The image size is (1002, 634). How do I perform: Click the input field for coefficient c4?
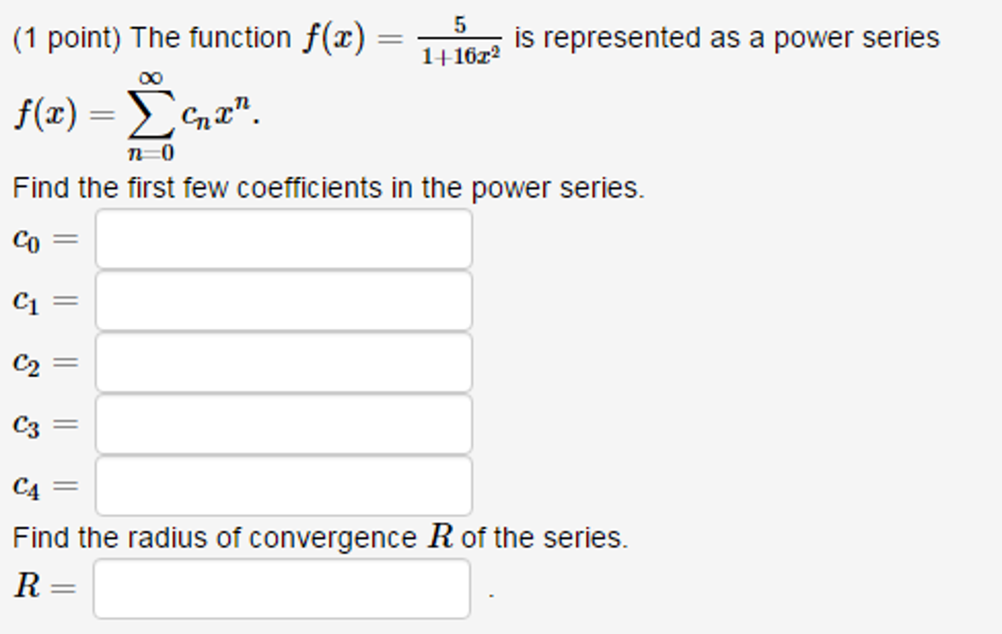coord(284,486)
